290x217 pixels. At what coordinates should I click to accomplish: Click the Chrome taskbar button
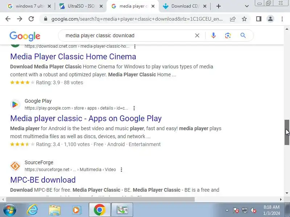click(x=99, y=210)
